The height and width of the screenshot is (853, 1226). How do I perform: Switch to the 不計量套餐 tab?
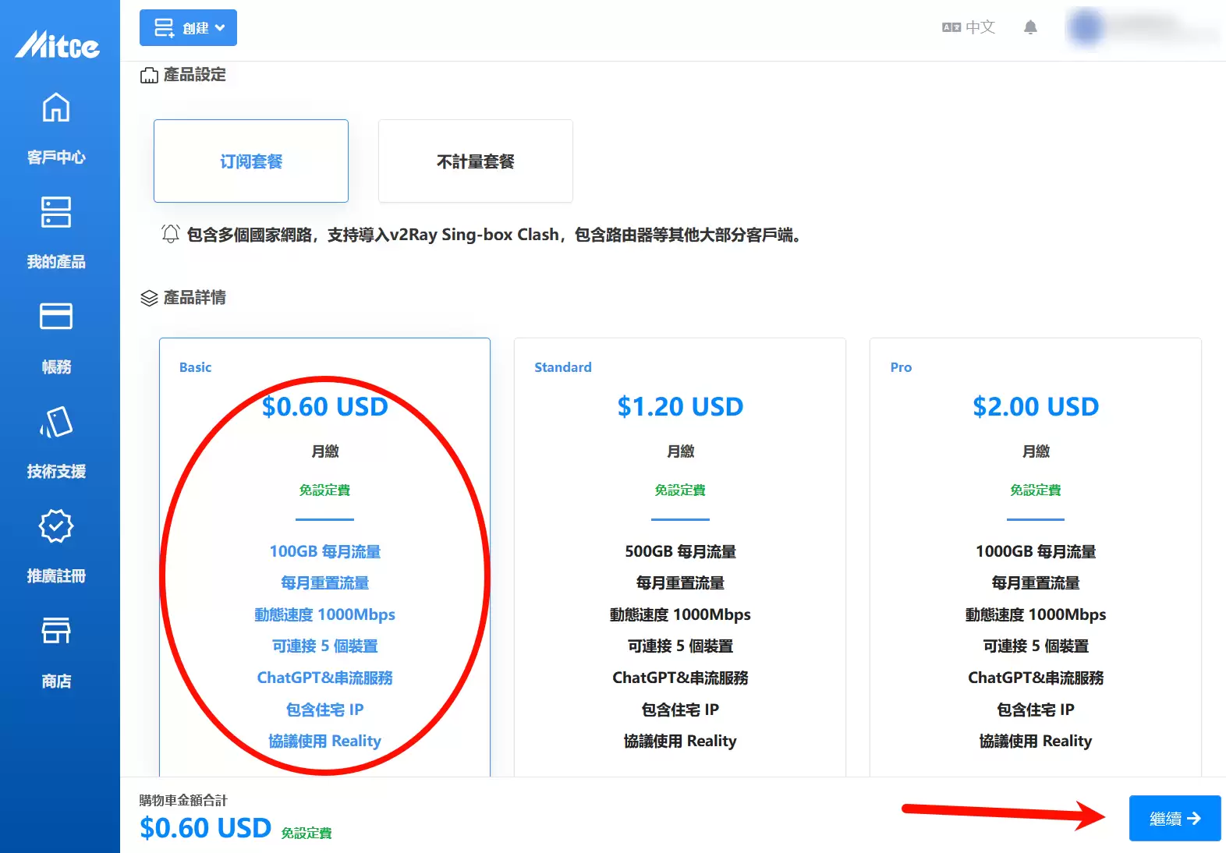click(475, 161)
